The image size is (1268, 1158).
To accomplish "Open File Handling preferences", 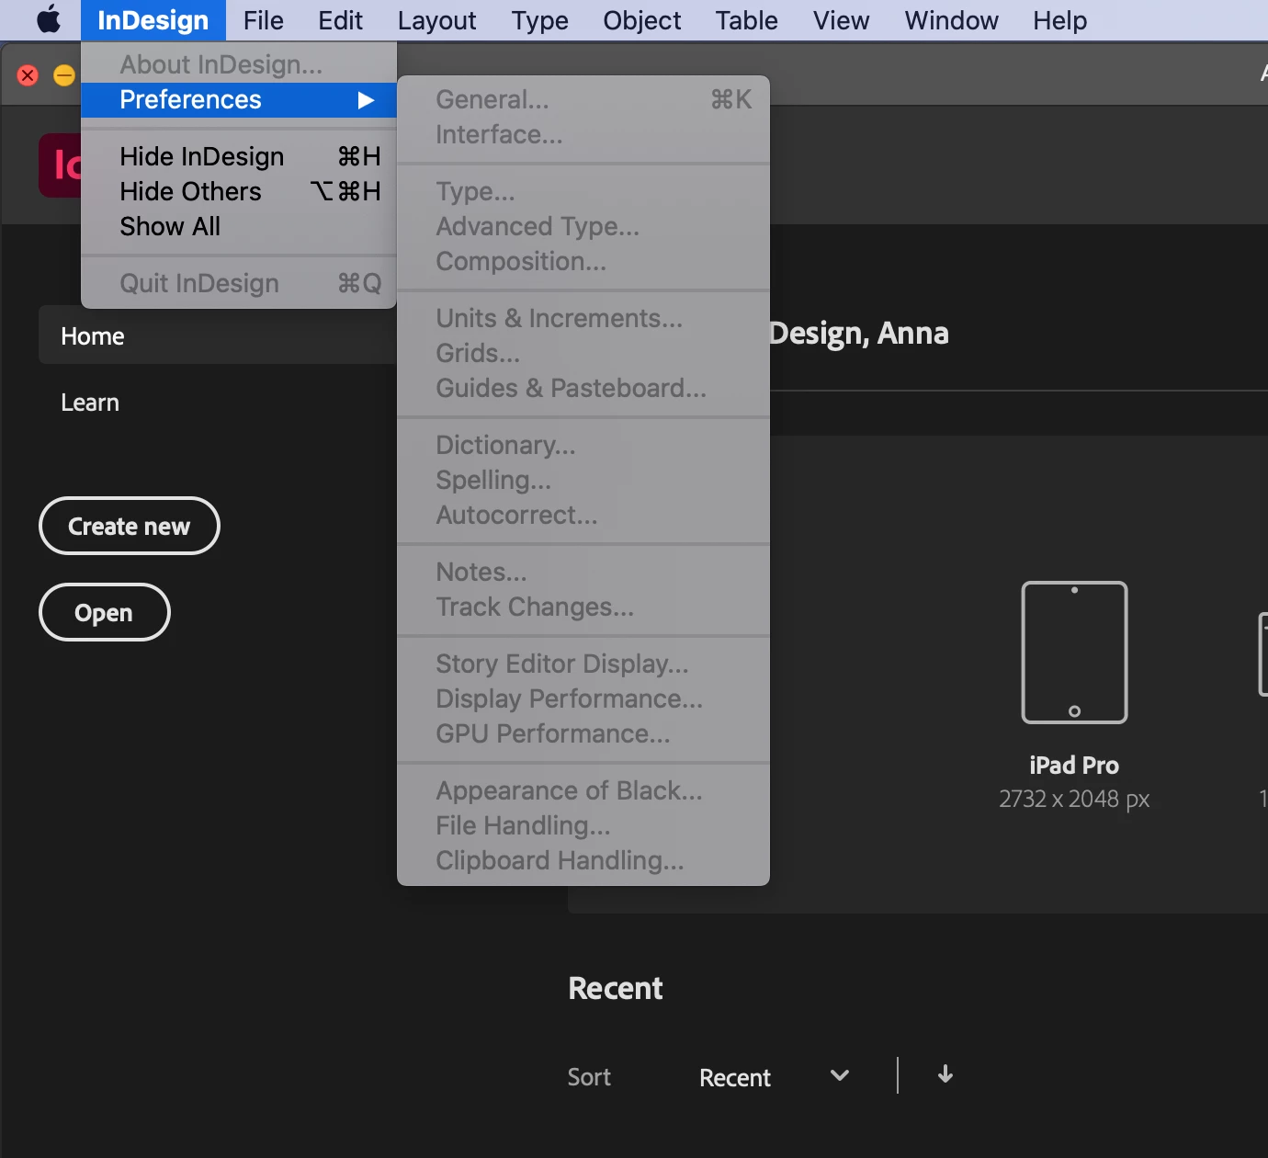I will point(583,825).
